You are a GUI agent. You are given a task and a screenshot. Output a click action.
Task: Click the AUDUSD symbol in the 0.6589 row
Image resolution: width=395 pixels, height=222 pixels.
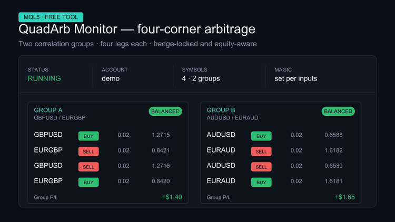(x=221, y=165)
